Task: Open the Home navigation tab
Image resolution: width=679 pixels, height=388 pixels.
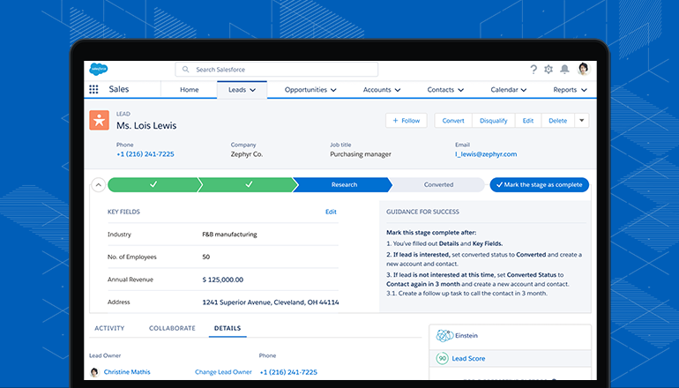Action: coord(189,90)
